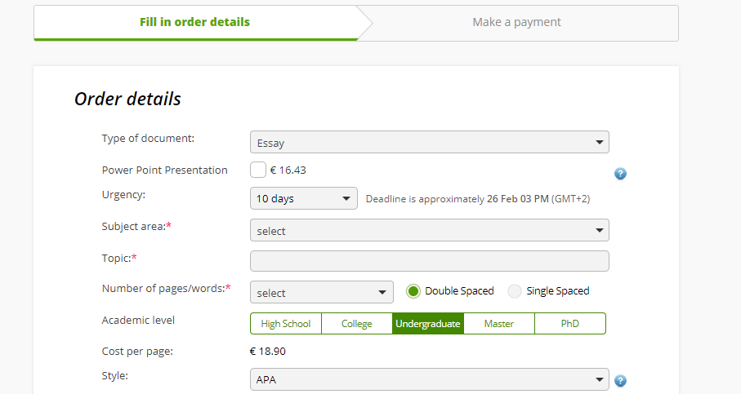Click the help icon next to Style

pyautogui.click(x=620, y=380)
